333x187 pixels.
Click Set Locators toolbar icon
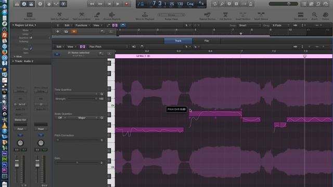301,15
